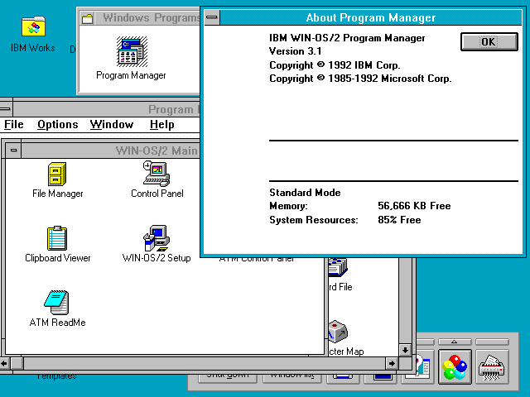Viewport: 530px width, 397px height.
Task: Open control menu of WIN-OS/2 Main group
Action: [x=13, y=151]
